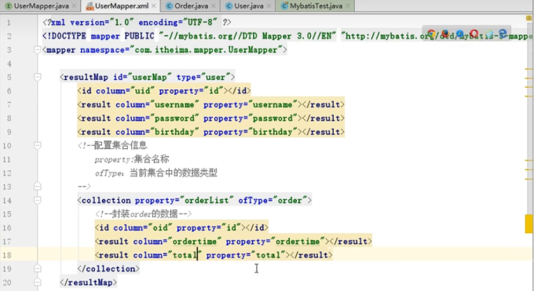Open file in Safari browser icon
The image size is (534, 291).
(459, 34)
